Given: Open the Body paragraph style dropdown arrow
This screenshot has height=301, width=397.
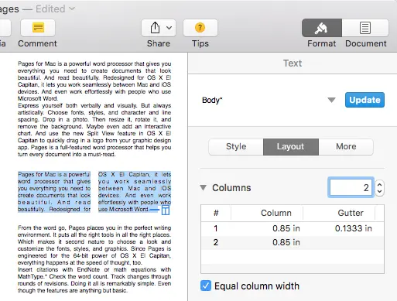Looking at the screenshot, I should [x=331, y=100].
